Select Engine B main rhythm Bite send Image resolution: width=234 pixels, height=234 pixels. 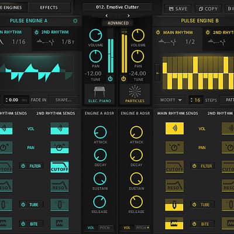[x=174, y=223]
